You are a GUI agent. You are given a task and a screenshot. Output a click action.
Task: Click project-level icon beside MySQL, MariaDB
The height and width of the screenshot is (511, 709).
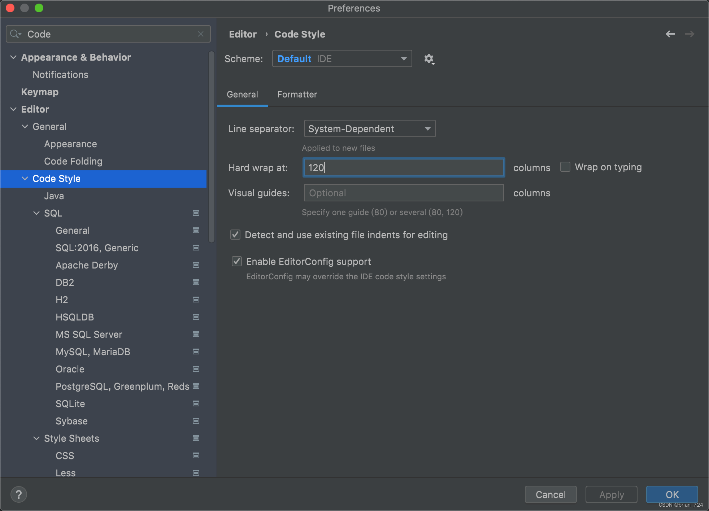click(196, 351)
